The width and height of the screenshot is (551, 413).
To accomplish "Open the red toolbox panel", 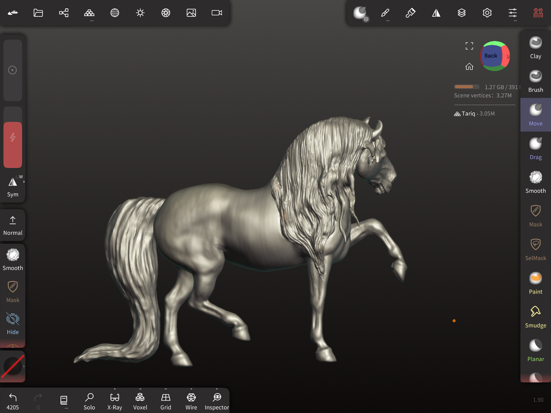I will [538, 13].
